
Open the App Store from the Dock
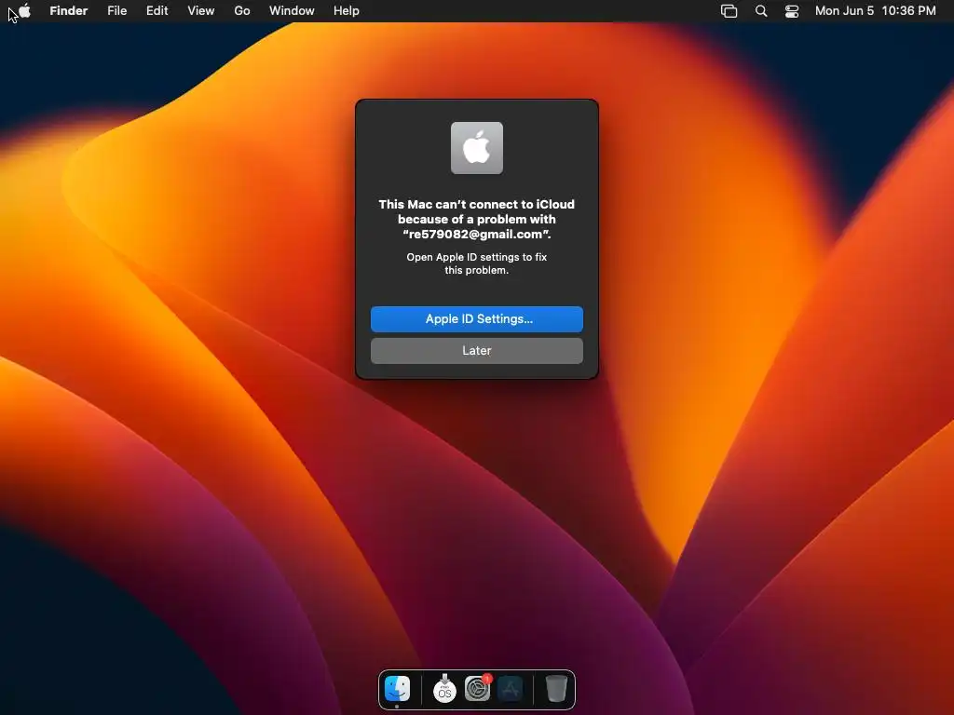pos(510,689)
